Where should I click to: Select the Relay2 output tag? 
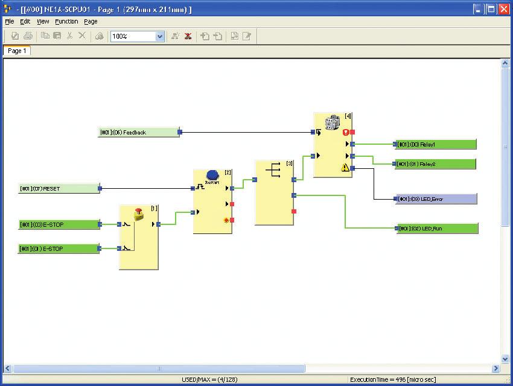435,163
